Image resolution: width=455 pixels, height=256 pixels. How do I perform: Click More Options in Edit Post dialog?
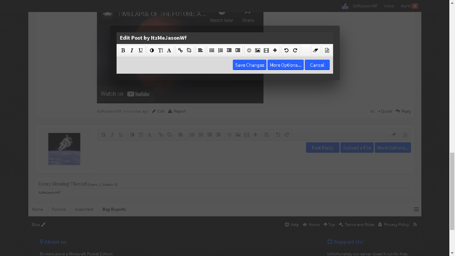285,65
